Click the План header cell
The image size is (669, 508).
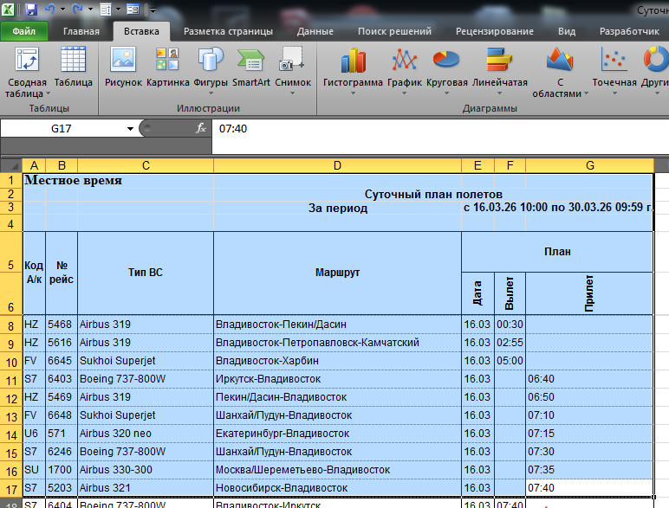557,252
